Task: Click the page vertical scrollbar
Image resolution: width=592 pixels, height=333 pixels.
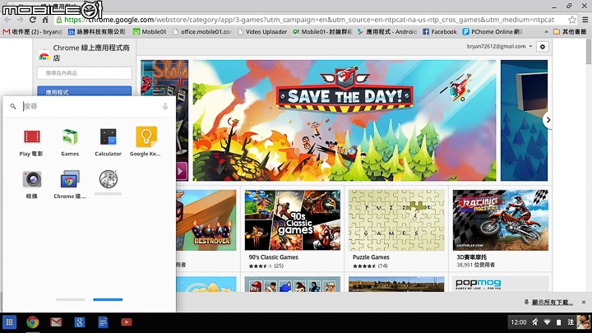Action: 589,51
